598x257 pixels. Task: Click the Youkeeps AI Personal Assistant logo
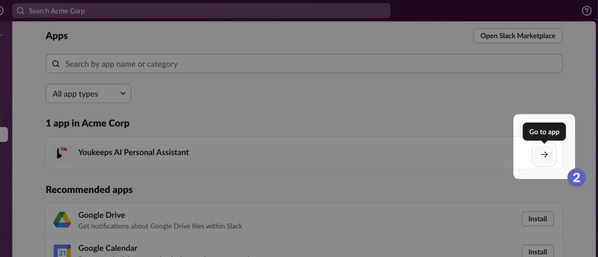pyautogui.click(x=62, y=153)
